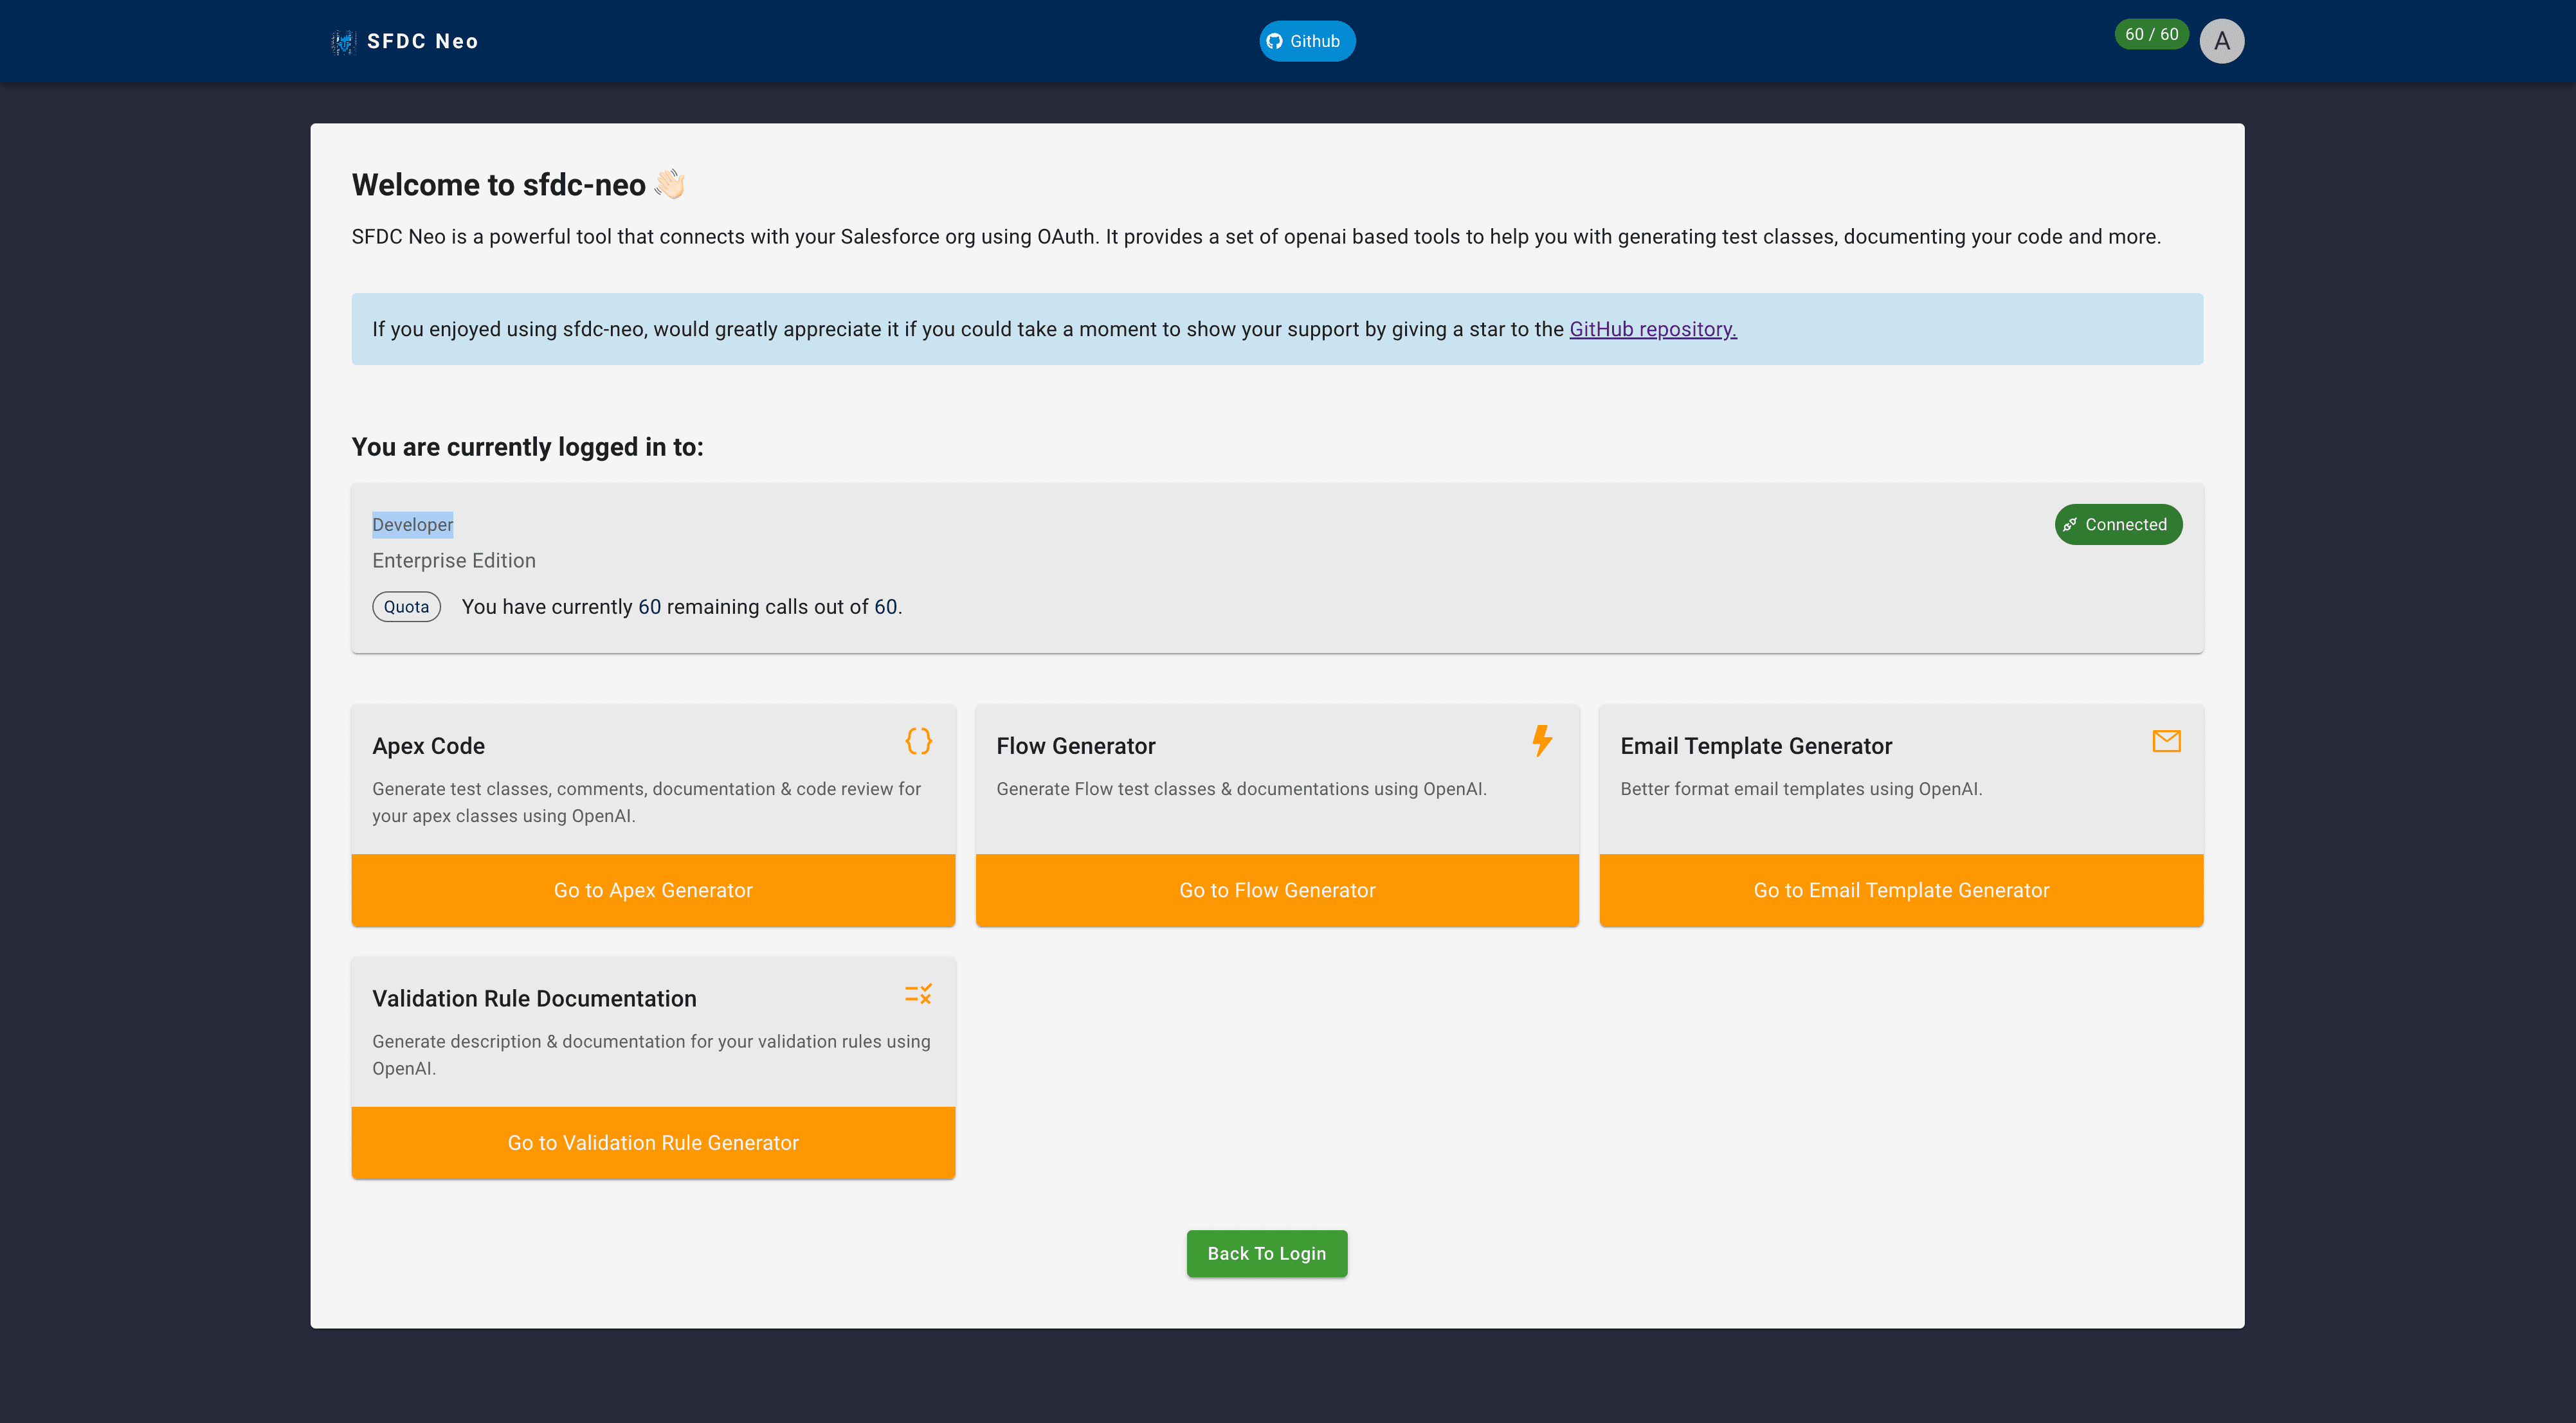Click the SFDC Neo logo icon

point(343,41)
